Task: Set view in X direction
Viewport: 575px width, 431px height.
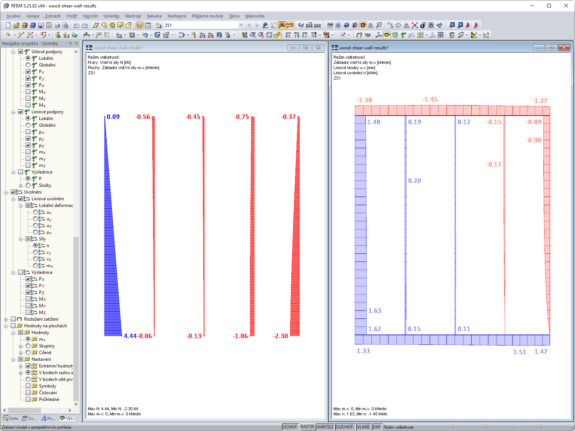Action: click(288, 35)
